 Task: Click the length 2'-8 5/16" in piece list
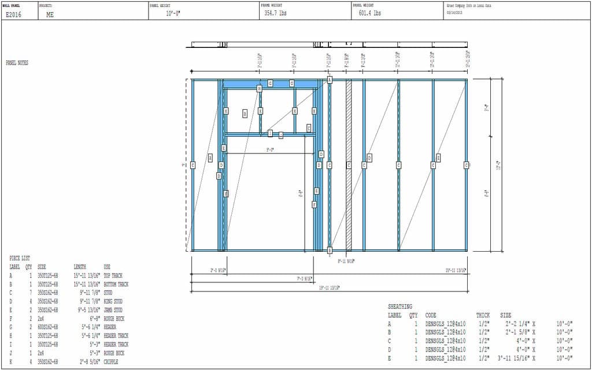[x=90, y=362]
